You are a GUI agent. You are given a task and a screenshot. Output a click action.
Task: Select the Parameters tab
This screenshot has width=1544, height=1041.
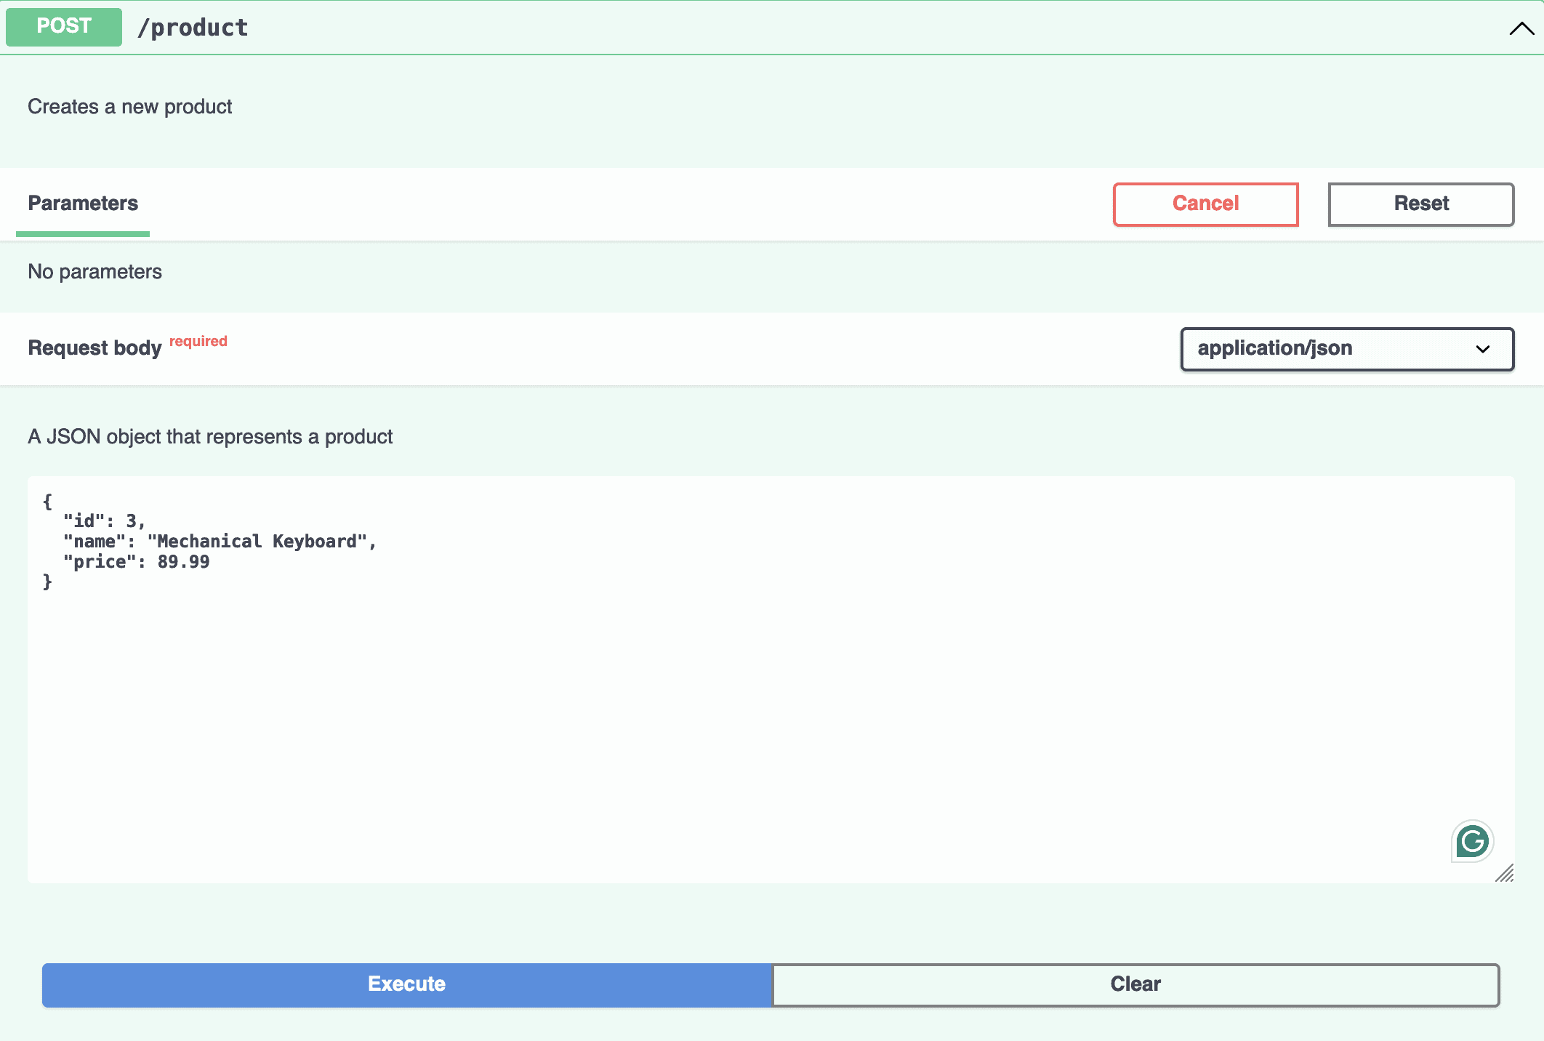(83, 204)
